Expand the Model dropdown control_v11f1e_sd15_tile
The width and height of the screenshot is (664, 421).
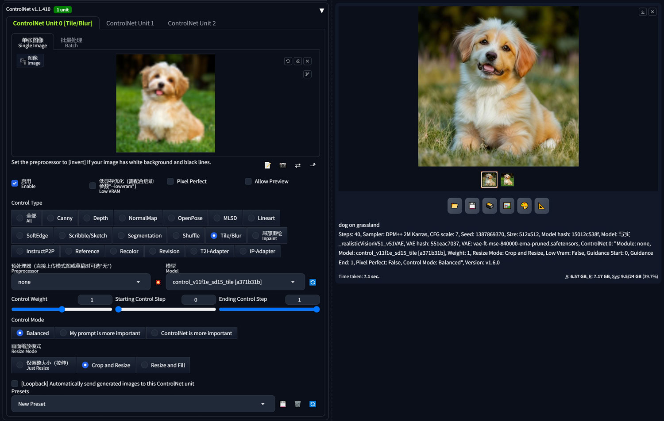click(x=235, y=282)
